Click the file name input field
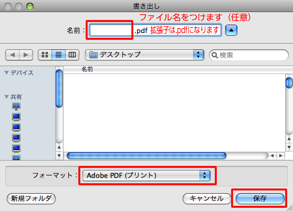 pos(155,30)
